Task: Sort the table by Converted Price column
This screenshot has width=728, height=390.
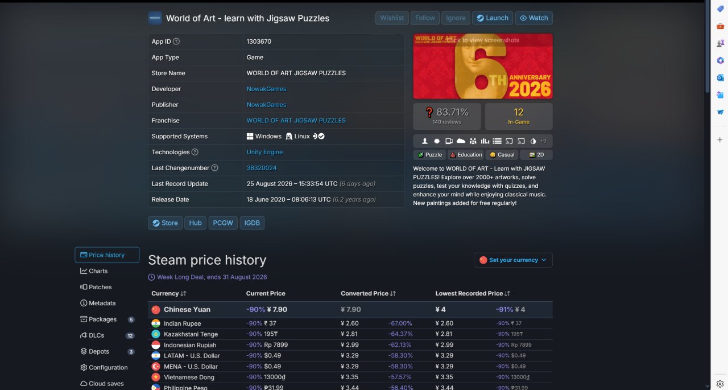Action: (x=368, y=293)
